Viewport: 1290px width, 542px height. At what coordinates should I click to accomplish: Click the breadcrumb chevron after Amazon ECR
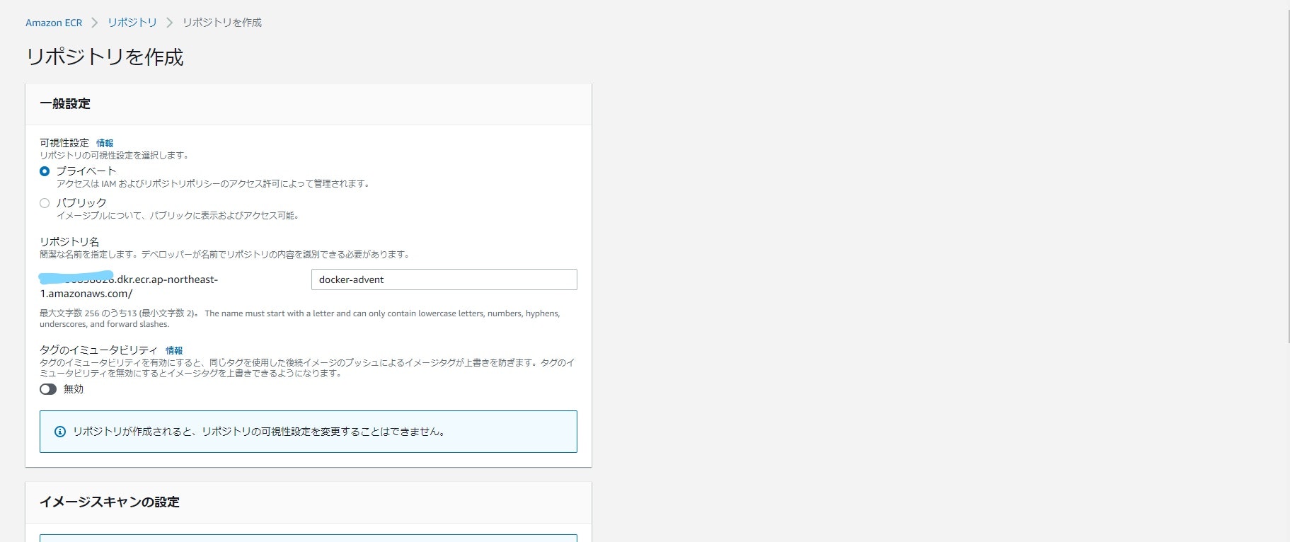(95, 23)
